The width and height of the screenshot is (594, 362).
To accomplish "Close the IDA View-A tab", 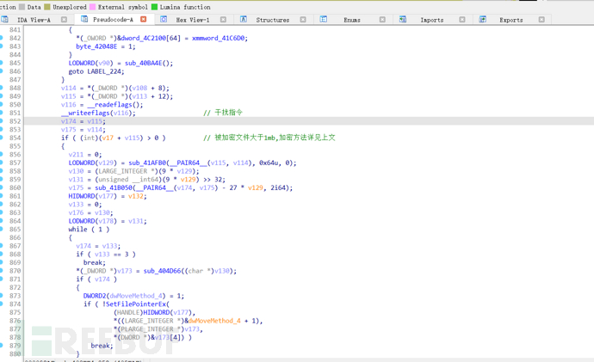I will [x=64, y=19].
